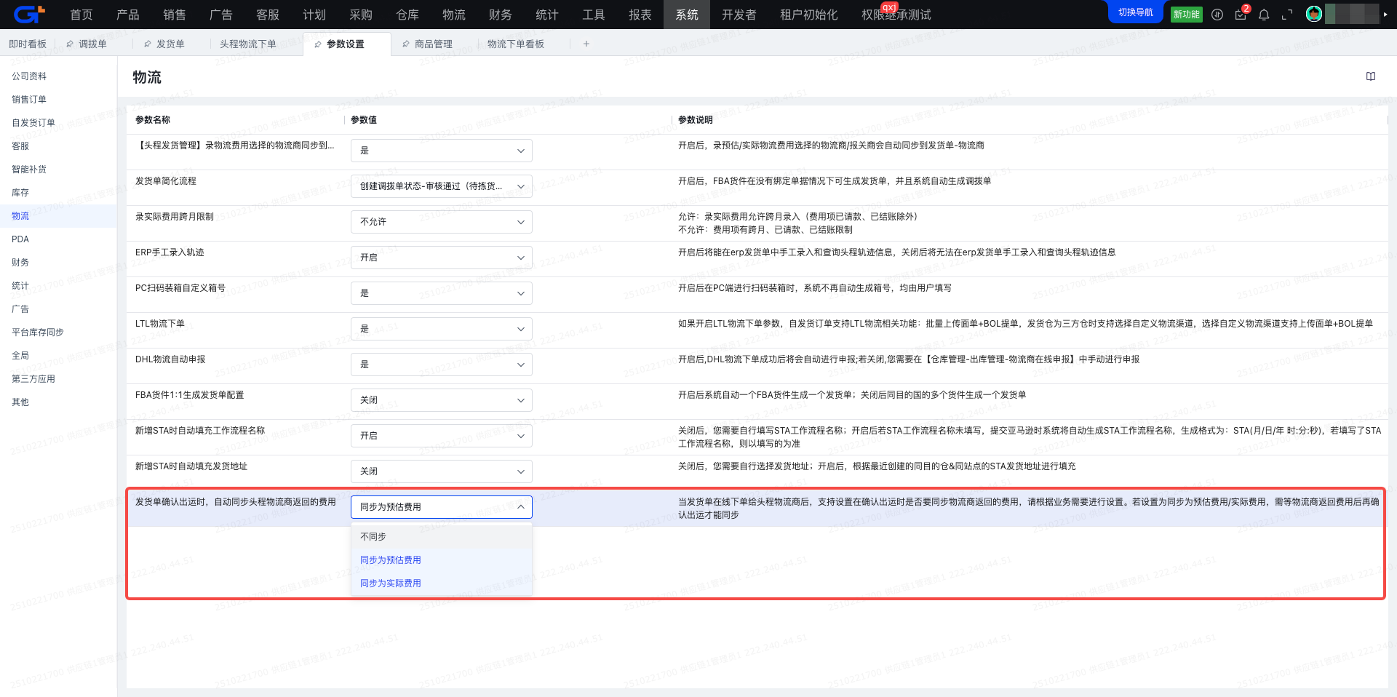The width and height of the screenshot is (1397, 697).
Task: Open the 采购 top menu
Action: coord(361,15)
